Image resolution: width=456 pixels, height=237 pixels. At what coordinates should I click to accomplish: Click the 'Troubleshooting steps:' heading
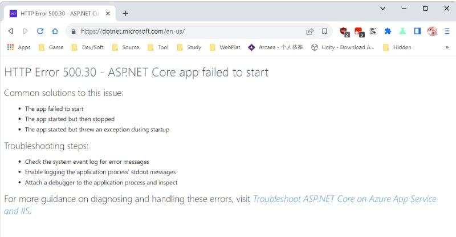46,146
